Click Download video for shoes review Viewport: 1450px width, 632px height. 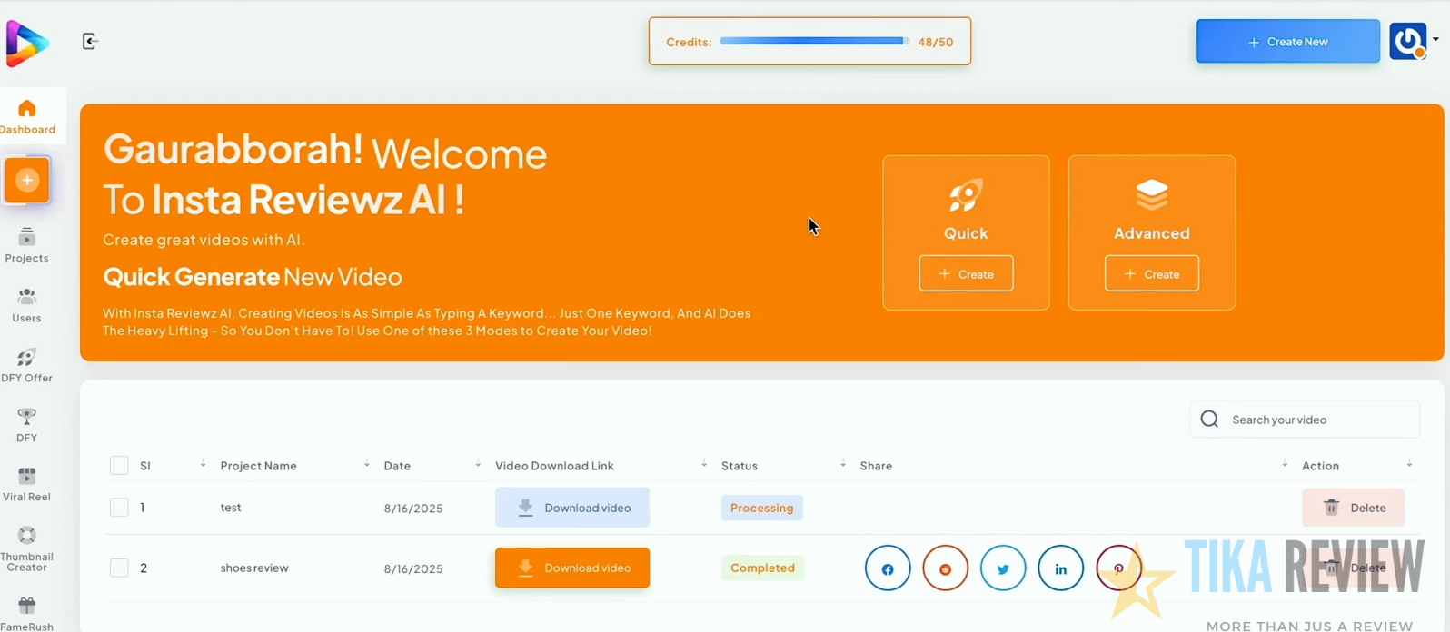point(572,568)
